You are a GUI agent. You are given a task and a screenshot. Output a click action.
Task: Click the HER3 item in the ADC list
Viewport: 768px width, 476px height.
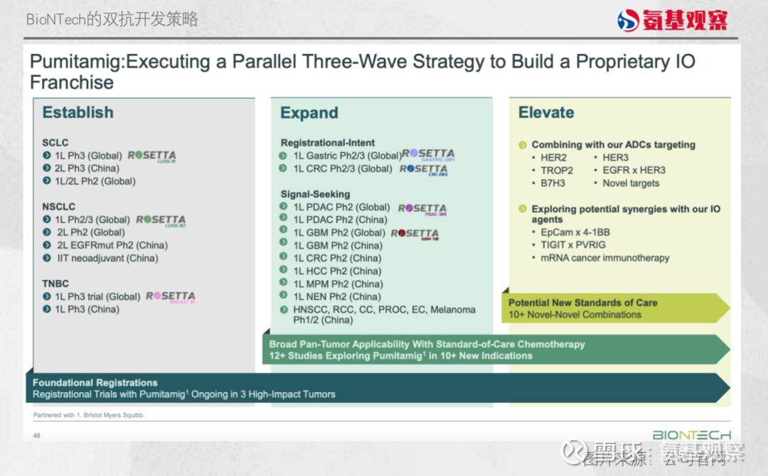coord(615,158)
